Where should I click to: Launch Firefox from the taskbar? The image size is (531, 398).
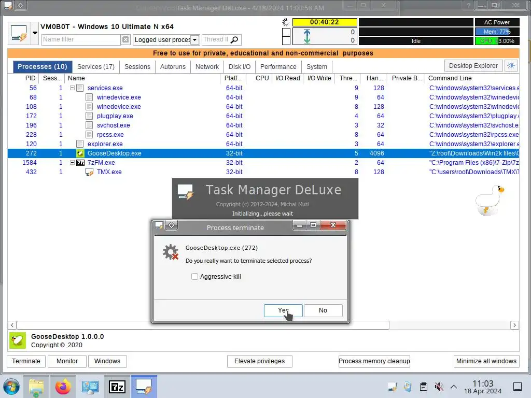click(63, 387)
